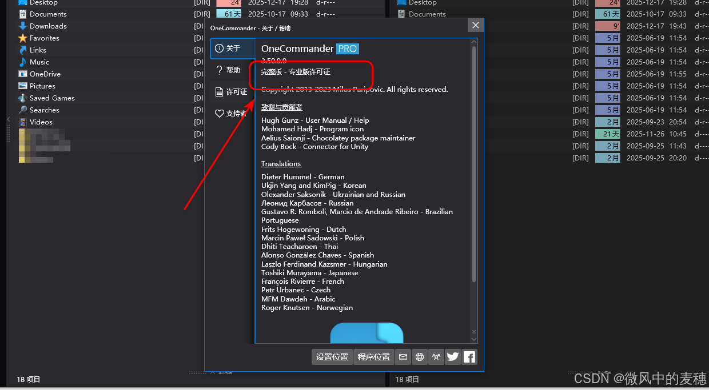This screenshot has height=390, width=709.
Task: Click the 21天 age tag
Action: 607,134
